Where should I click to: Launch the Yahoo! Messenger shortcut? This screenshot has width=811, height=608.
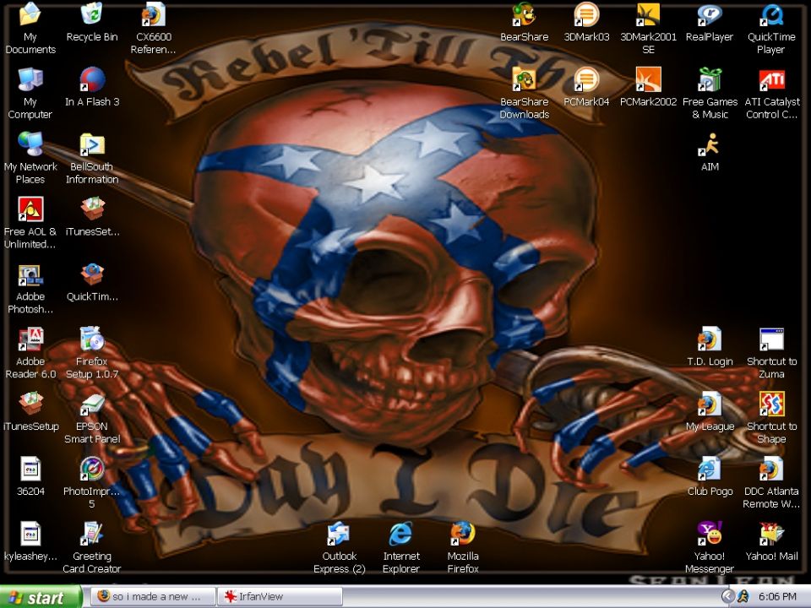pos(709,534)
